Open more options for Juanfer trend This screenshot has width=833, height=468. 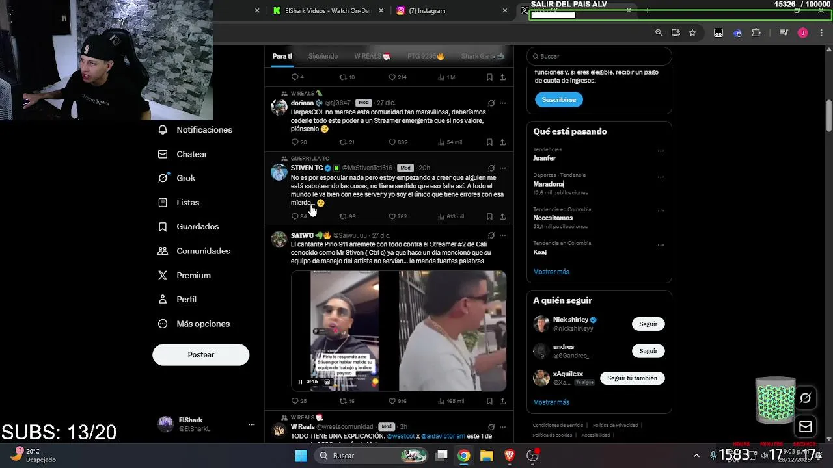(661, 151)
